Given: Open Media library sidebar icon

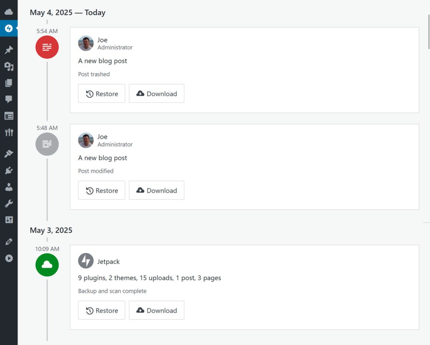Looking at the screenshot, I should (9, 66).
